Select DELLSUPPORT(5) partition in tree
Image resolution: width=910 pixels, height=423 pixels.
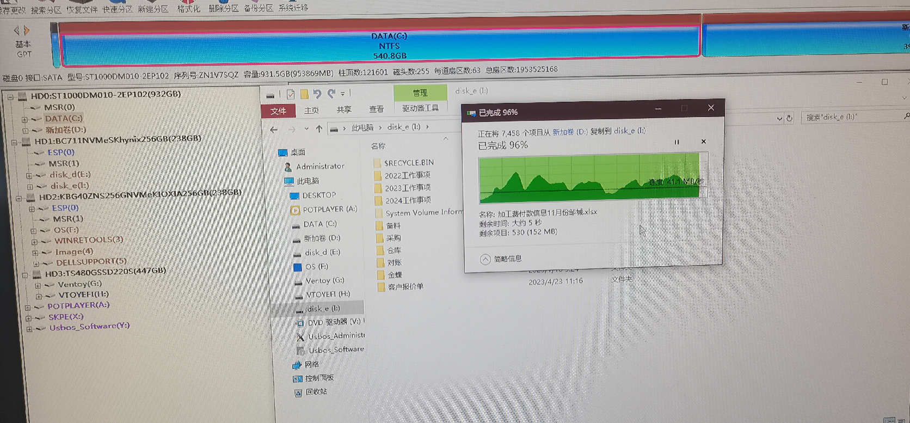[x=91, y=262]
